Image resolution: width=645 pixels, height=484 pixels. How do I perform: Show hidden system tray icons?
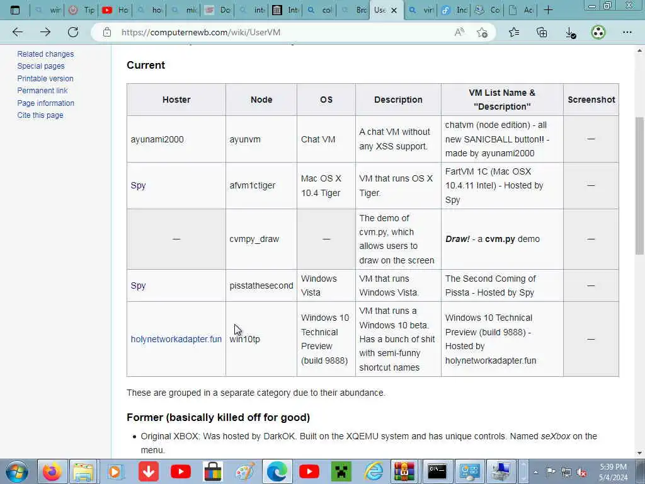click(x=535, y=472)
